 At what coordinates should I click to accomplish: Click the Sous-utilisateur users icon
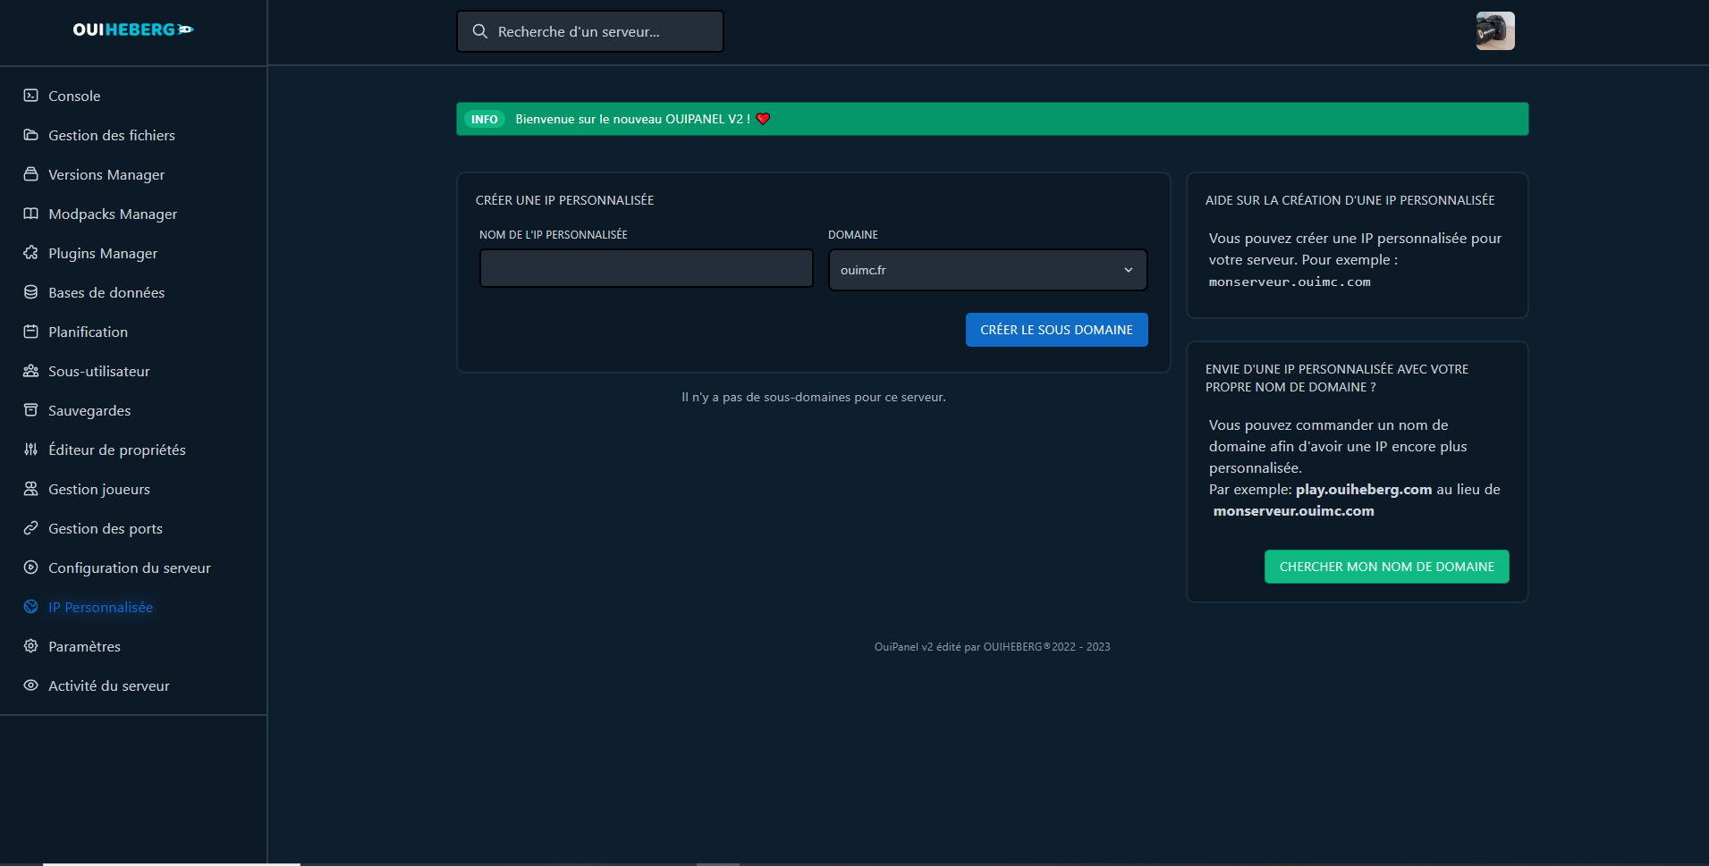(30, 371)
